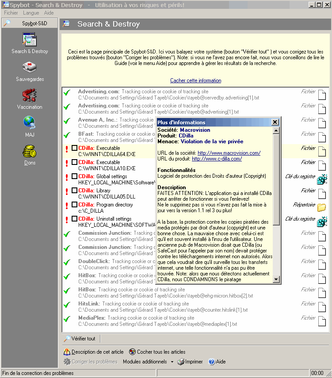Open the Langue menu
The width and height of the screenshot is (332, 378).
tap(31, 13)
